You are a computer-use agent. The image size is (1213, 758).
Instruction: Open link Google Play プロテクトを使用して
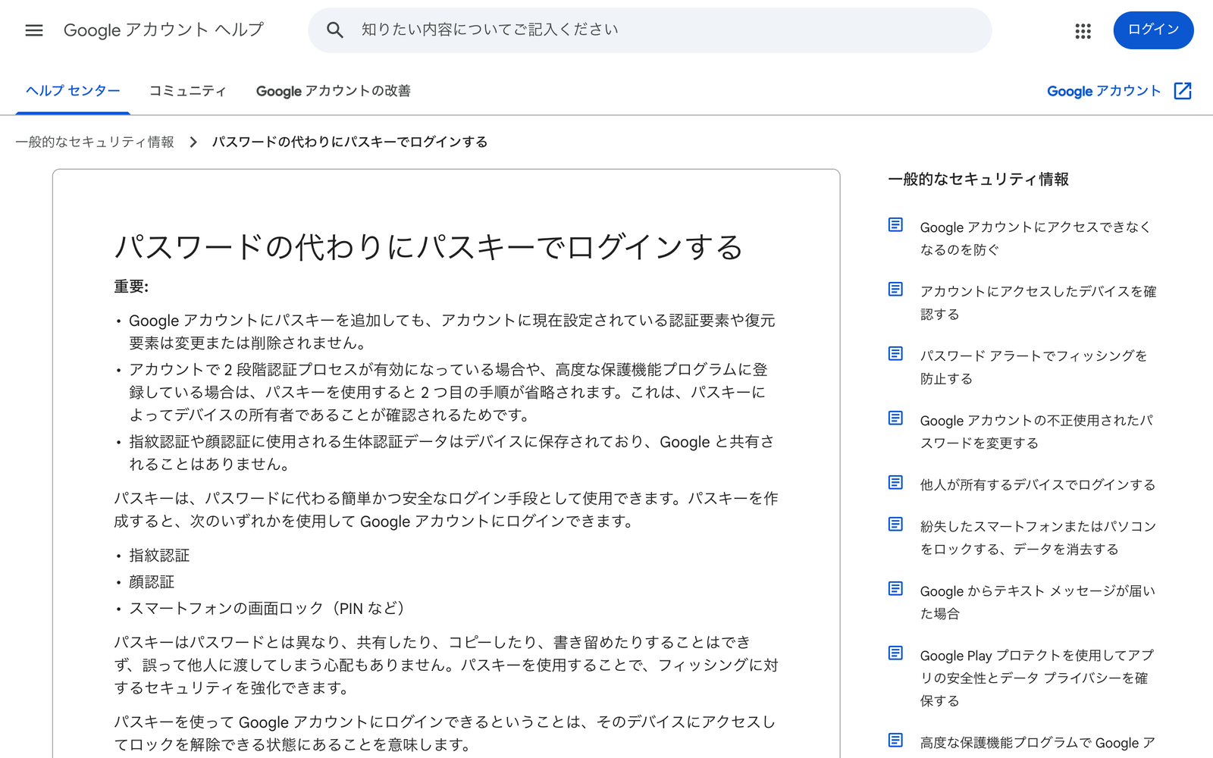point(1037,678)
